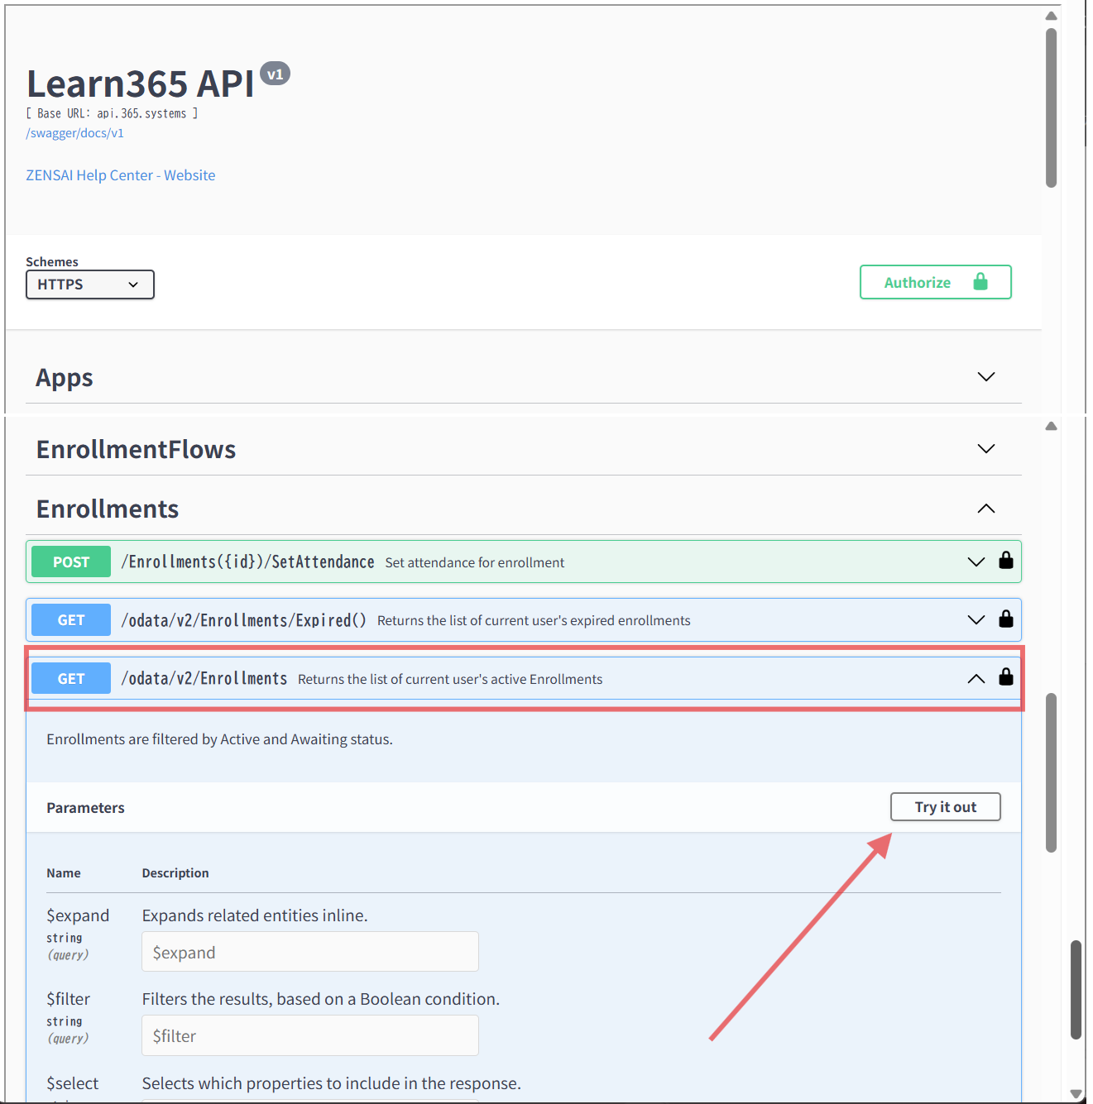Click the Enrollments section heading
1093x1104 pixels.
pos(108,509)
